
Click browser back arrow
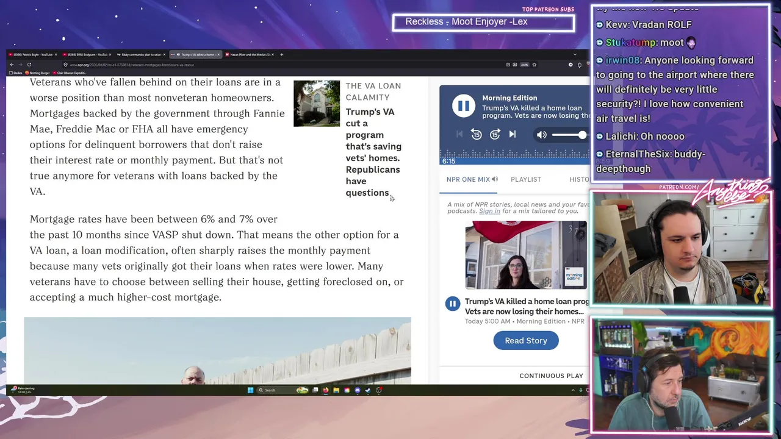[12, 65]
